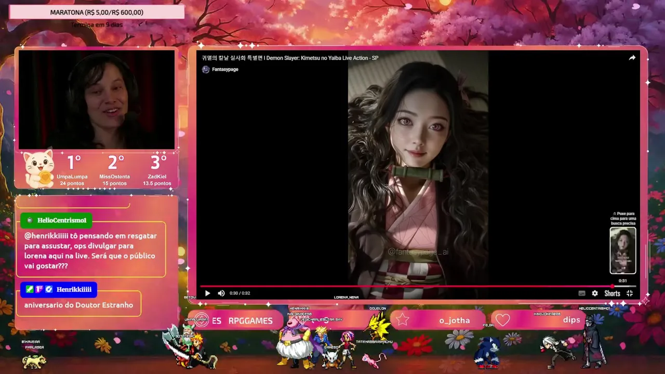Click the 'Puxe para cima' hint text

click(622, 218)
